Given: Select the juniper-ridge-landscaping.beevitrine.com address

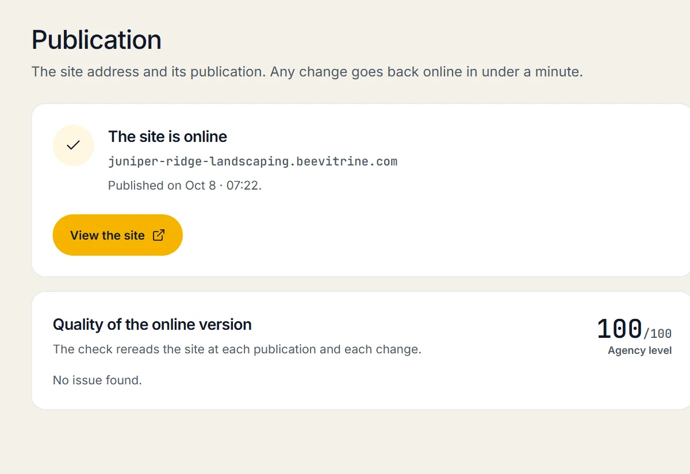Looking at the screenshot, I should (252, 161).
